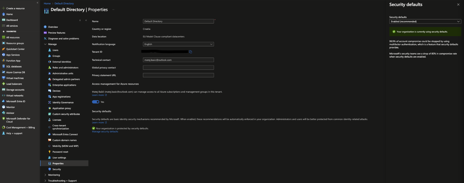464x183 pixels.
Task: Open the Dashboard icon in the portal sidebar
Action: [x=3, y=20]
